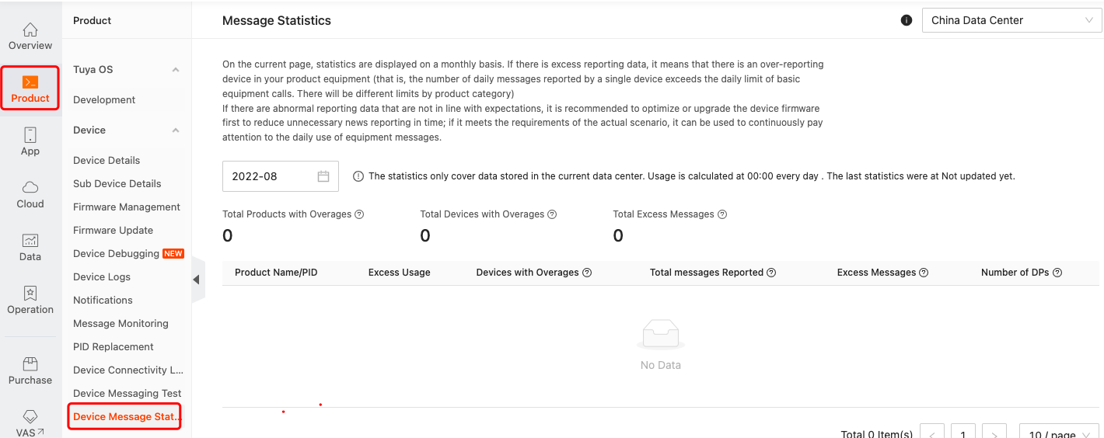The height and width of the screenshot is (438, 1104).
Task: Click the notice icon before statistics note
Action: click(x=358, y=176)
